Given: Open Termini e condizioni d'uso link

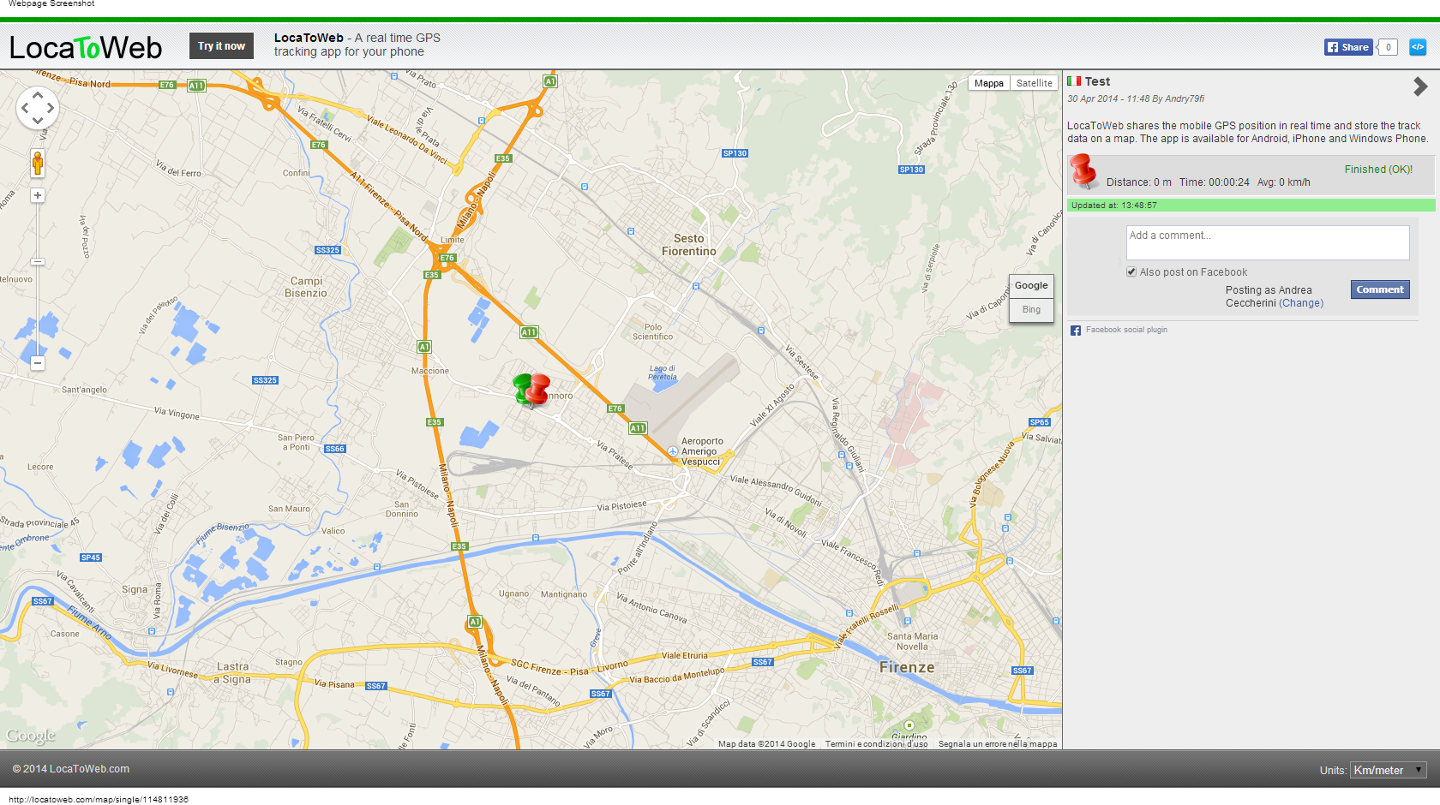Looking at the screenshot, I should (876, 744).
